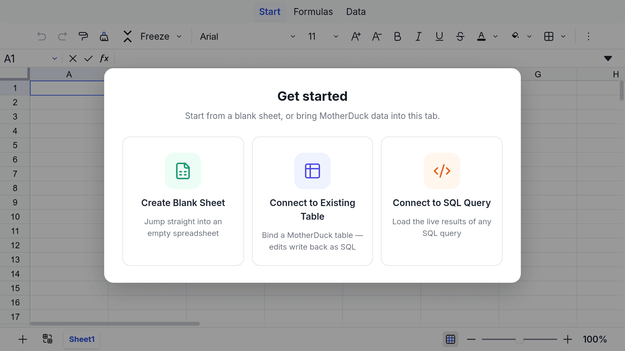
Task: Click the borders grid icon
Action: pos(549,36)
